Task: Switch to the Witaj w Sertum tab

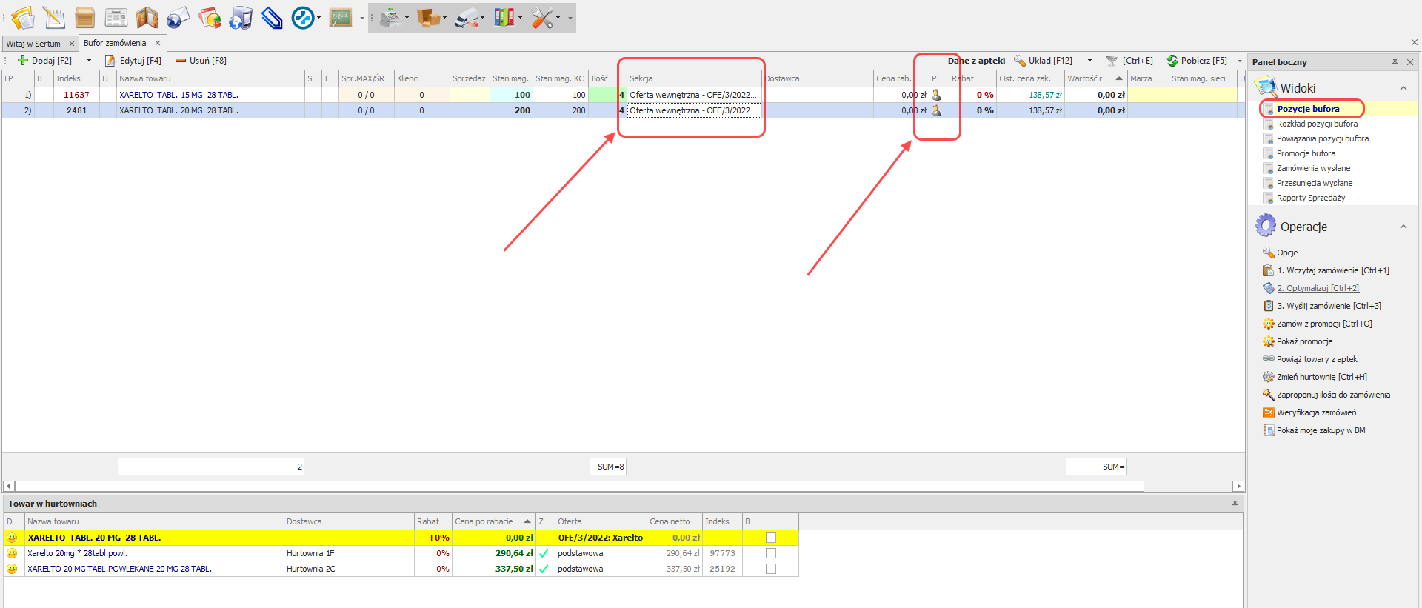Action: coord(34,44)
